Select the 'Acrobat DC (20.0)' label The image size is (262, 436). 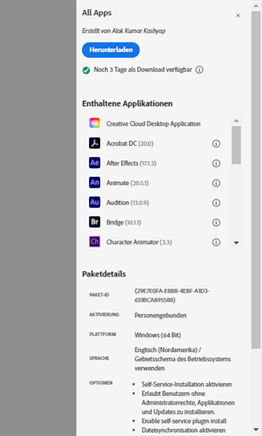[x=130, y=144]
